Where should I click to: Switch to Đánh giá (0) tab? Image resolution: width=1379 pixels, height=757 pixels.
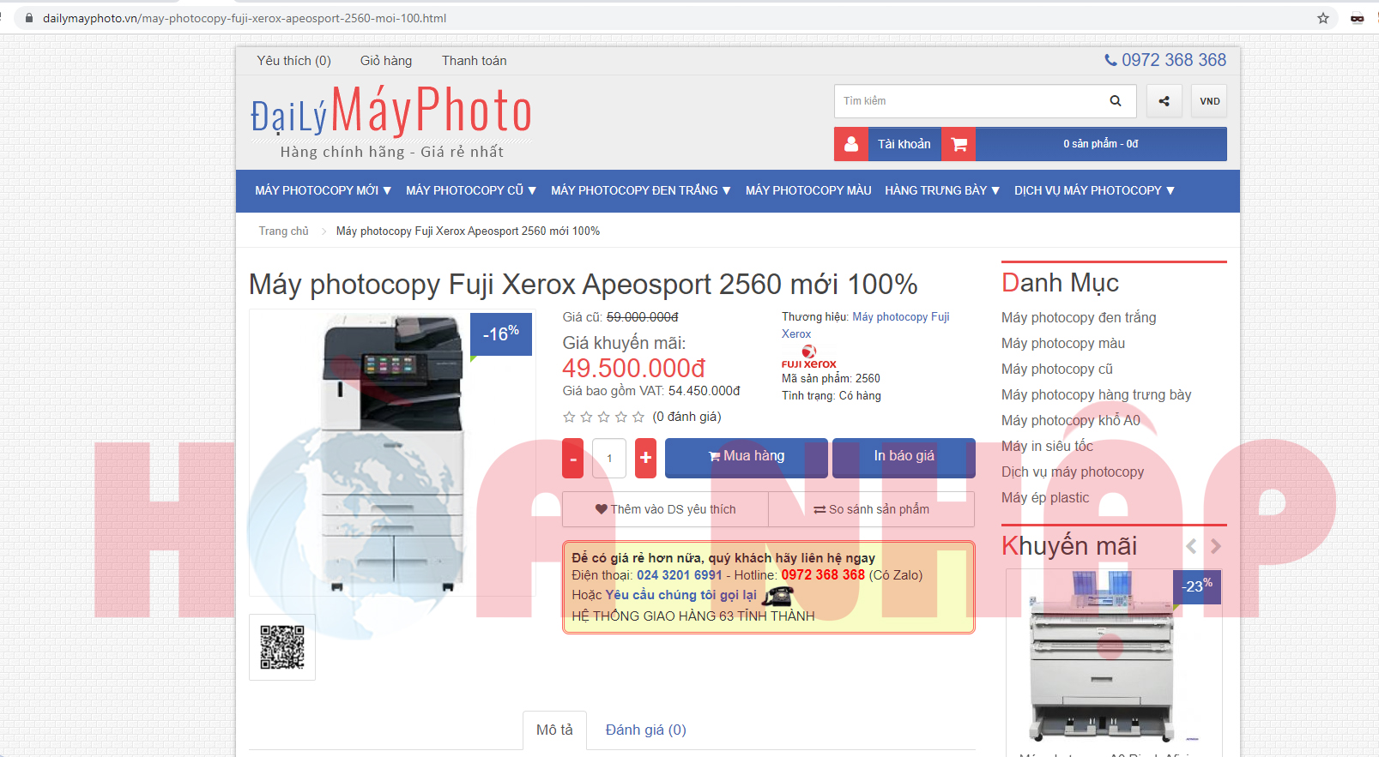[645, 730]
